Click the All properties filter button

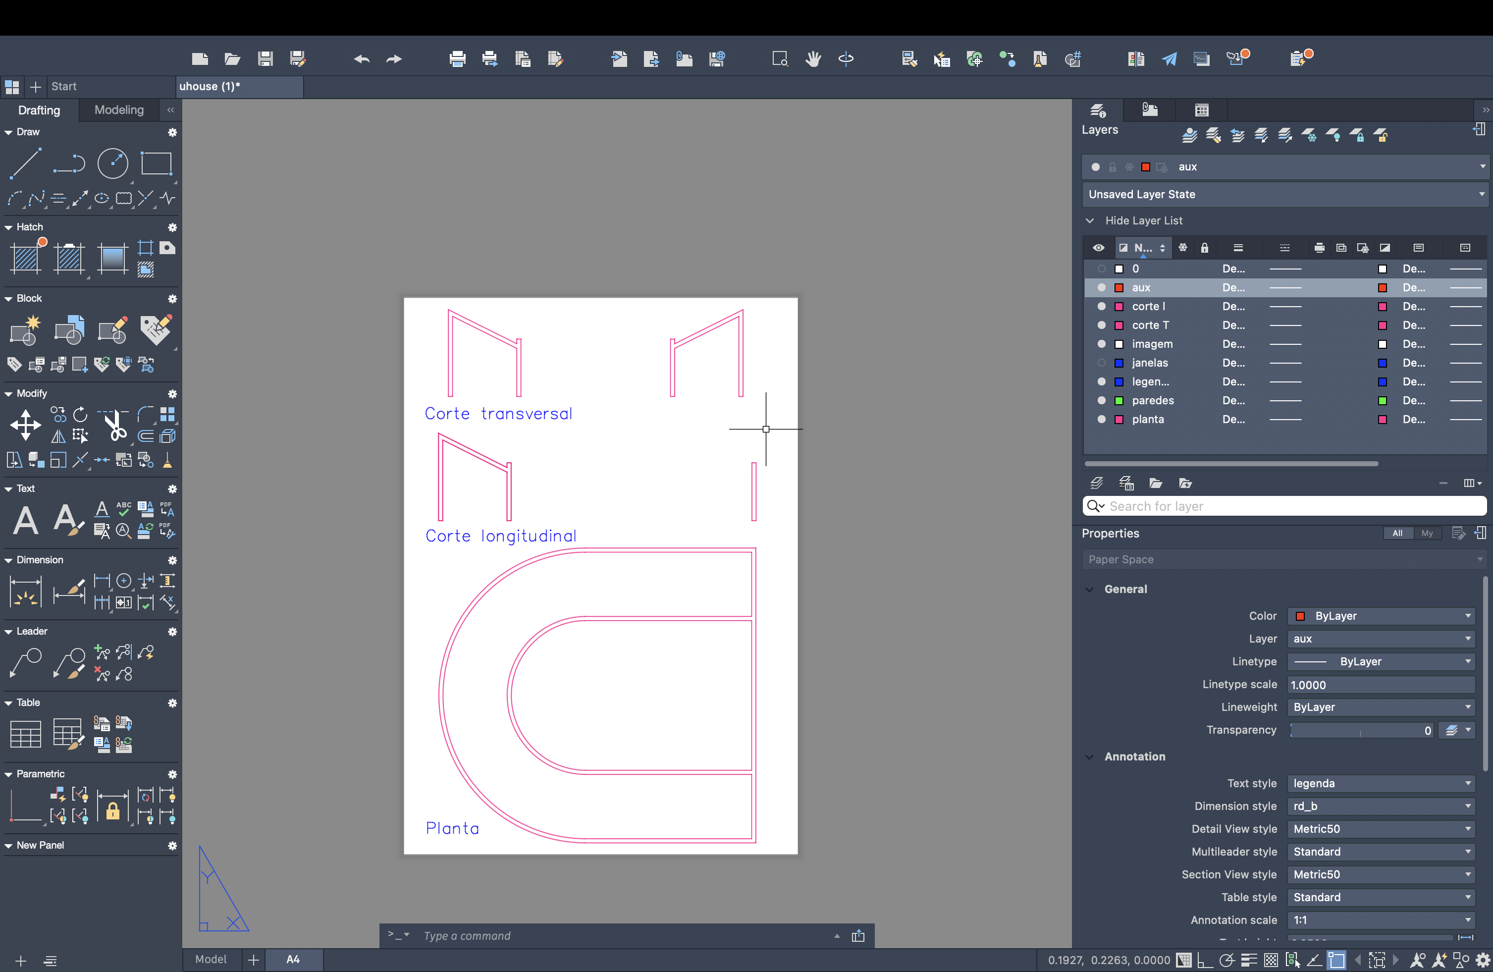coord(1398,534)
